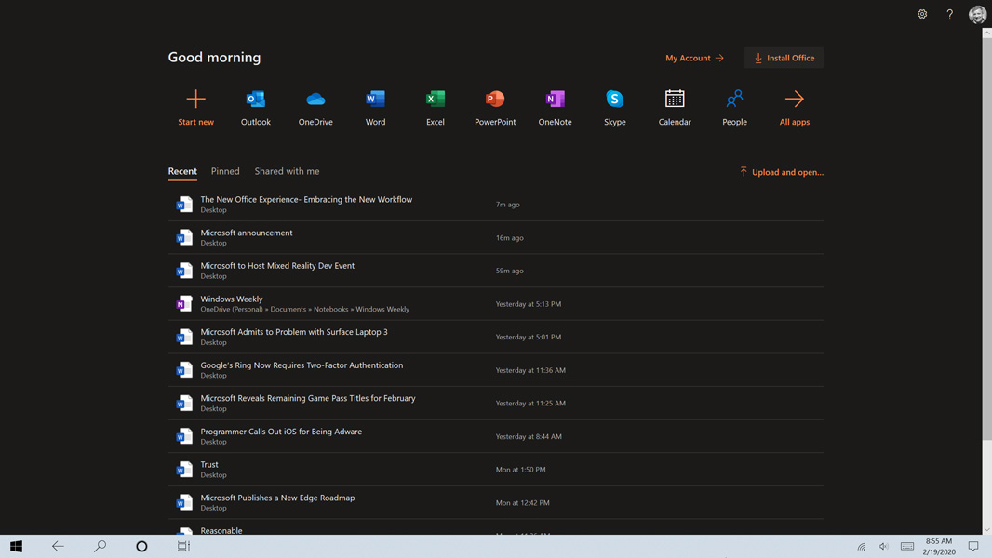
Task: Open the People app icon
Action: click(734, 100)
